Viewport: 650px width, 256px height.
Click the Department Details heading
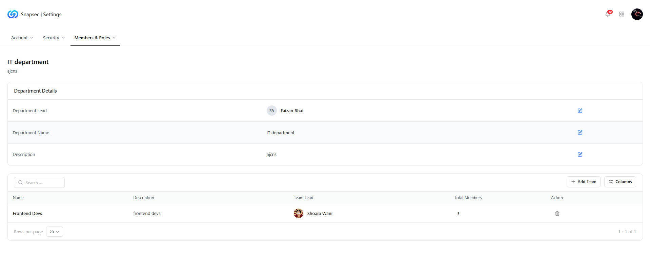click(36, 91)
